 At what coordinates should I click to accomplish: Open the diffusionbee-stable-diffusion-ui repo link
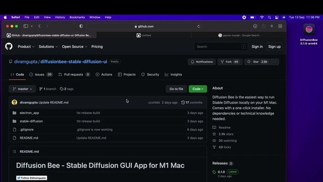click(x=74, y=62)
